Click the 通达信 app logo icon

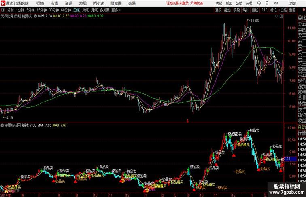3,3
